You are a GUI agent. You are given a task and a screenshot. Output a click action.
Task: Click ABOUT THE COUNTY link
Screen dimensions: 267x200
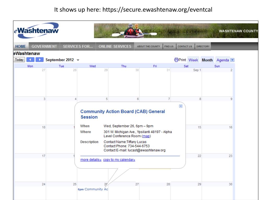[x=148, y=46]
